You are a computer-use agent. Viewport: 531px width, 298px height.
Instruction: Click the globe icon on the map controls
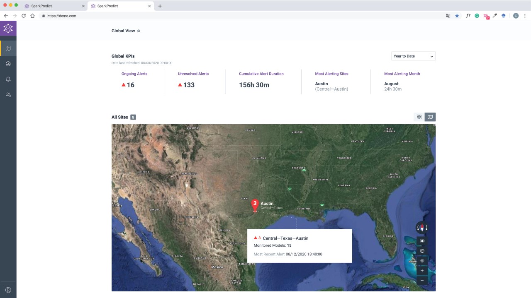(x=422, y=251)
